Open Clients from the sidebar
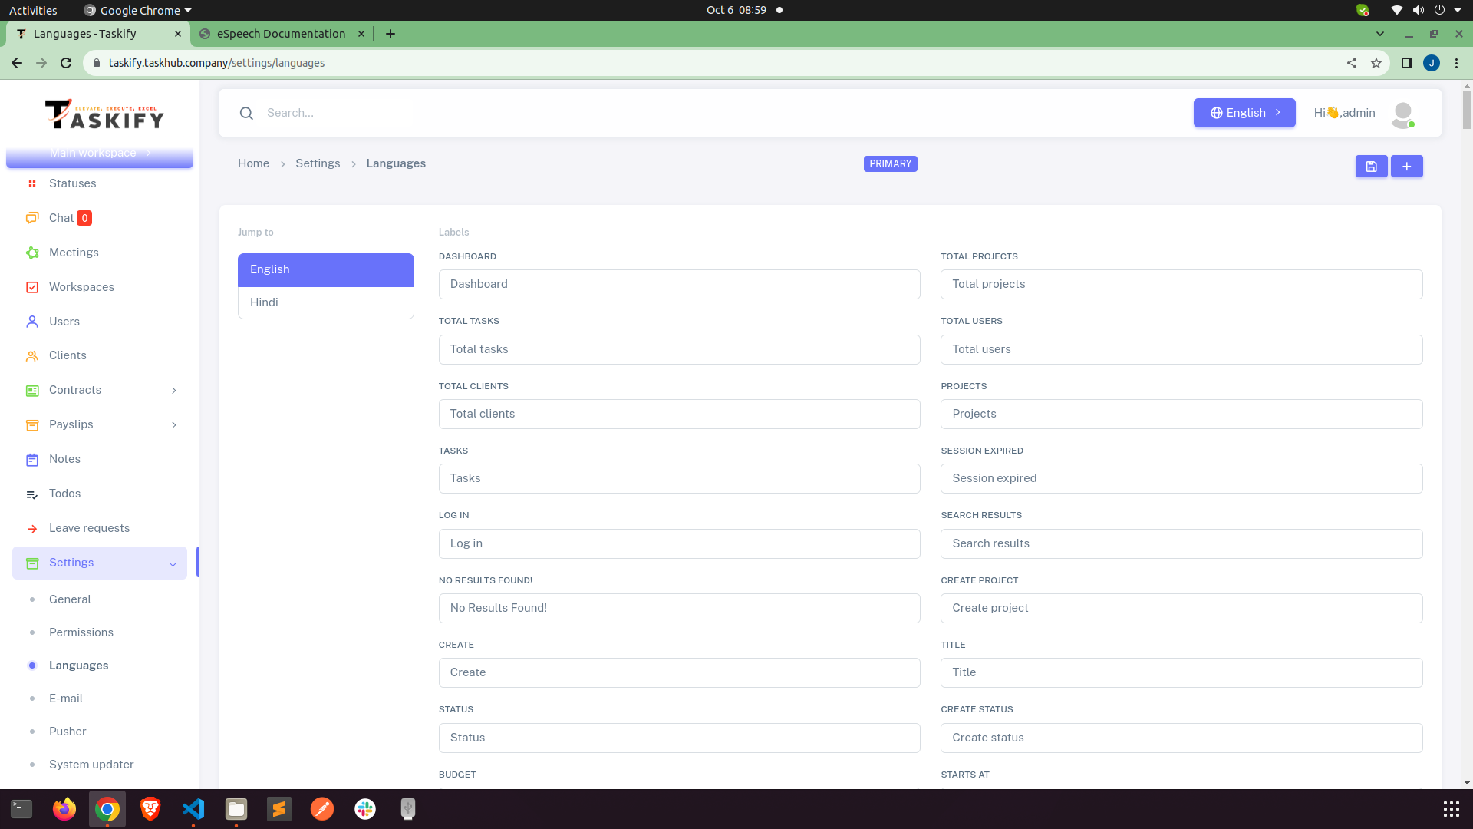This screenshot has width=1473, height=829. click(x=68, y=355)
